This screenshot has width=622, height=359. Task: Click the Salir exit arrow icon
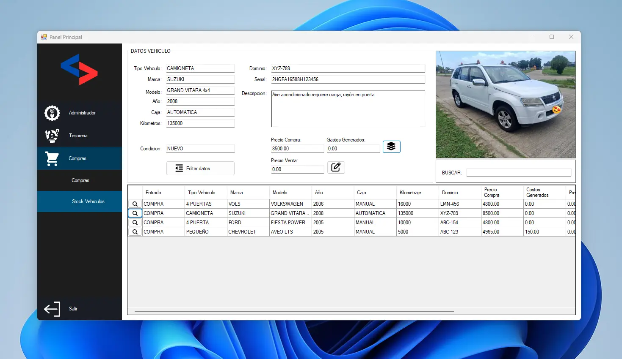(52, 309)
